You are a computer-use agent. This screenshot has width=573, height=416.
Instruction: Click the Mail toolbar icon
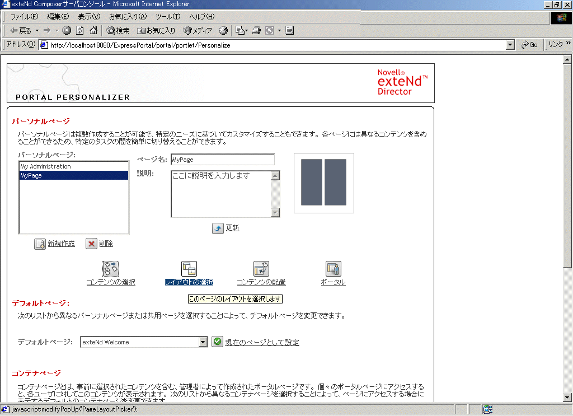pos(239,31)
